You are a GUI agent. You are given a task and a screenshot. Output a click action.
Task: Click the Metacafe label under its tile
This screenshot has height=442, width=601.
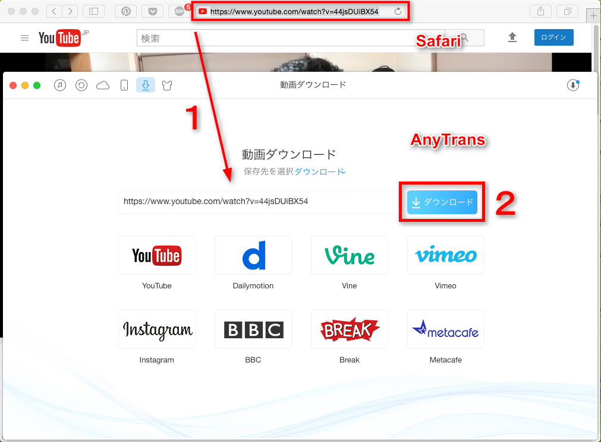[x=446, y=360]
